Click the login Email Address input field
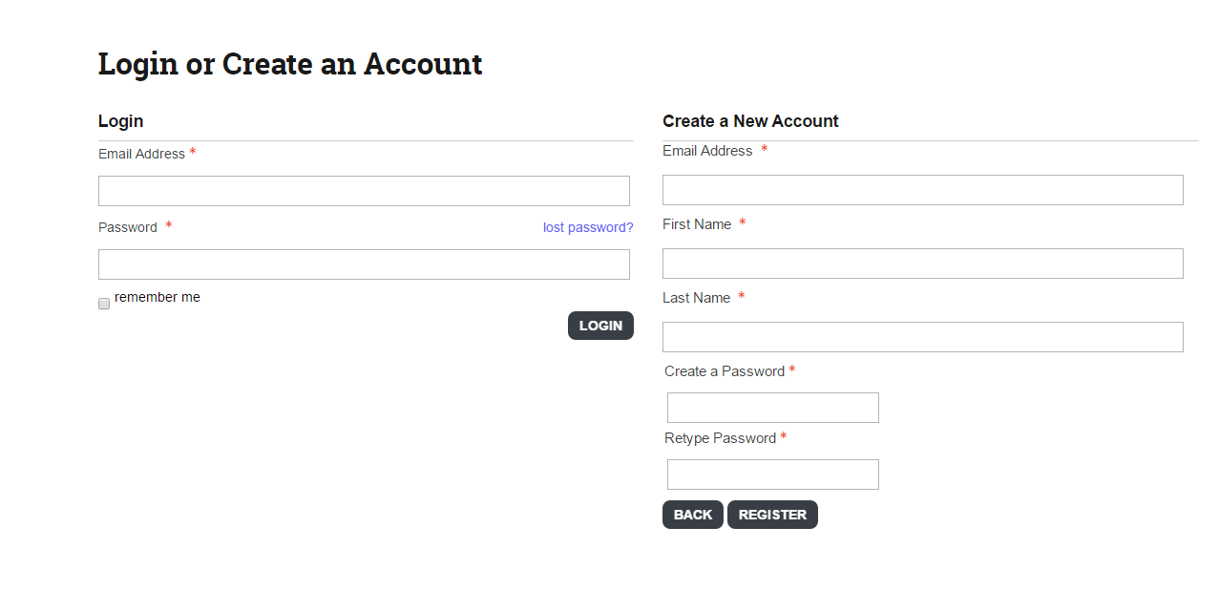1219x591 pixels. coord(364,190)
